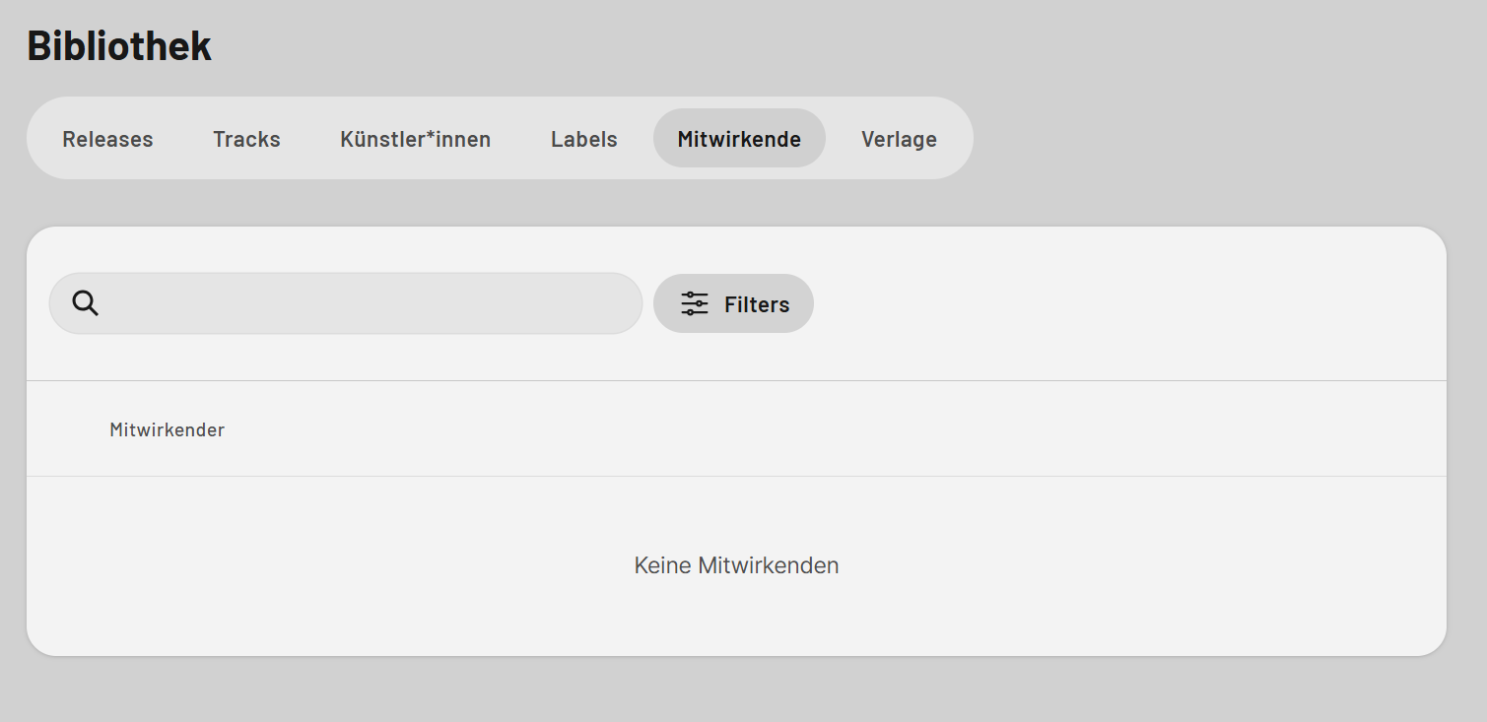Go to the Labels tab
The width and height of the screenshot is (1487, 722).
pyautogui.click(x=584, y=139)
